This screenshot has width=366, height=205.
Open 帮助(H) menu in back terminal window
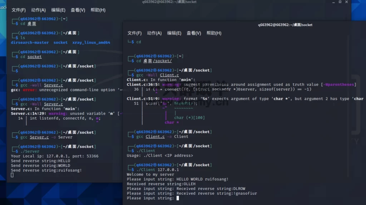coord(98,10)
